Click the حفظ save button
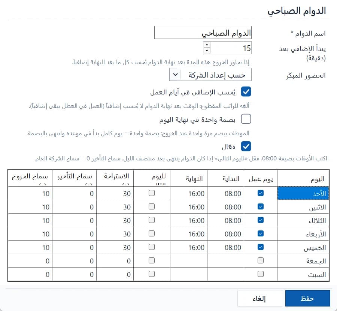Viewport: 337px width, 311px height. click(x=307, y=298)
